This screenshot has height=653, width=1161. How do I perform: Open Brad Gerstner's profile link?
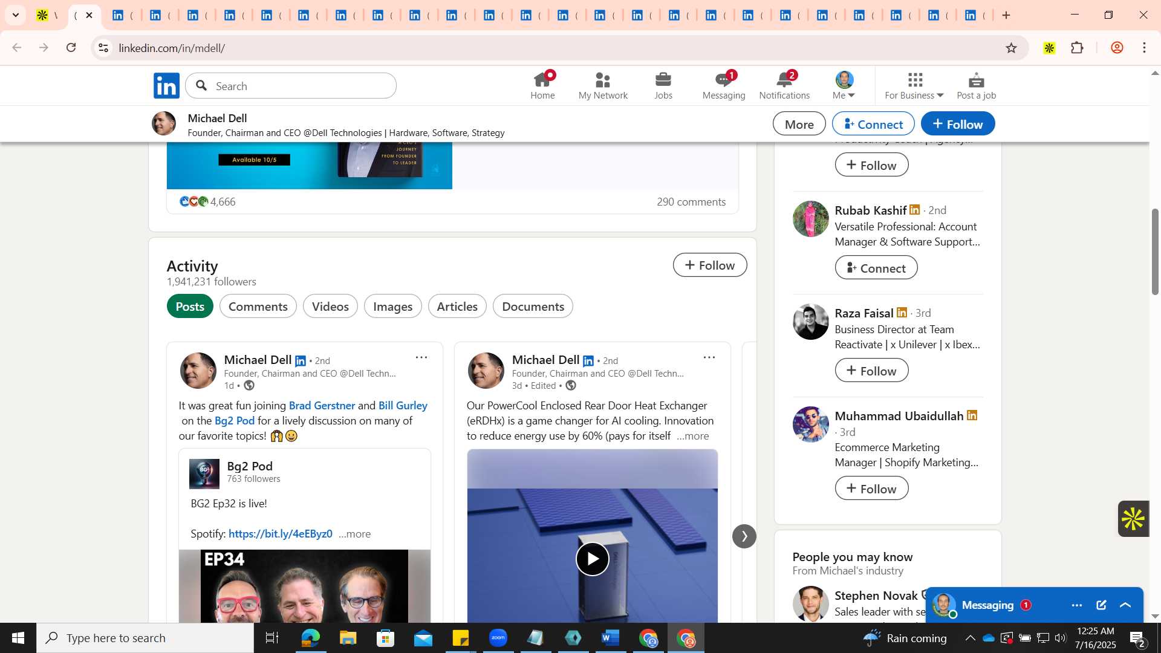coord(322,405)
